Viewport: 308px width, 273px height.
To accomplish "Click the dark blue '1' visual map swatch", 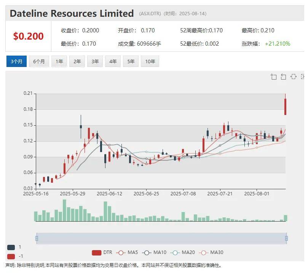I will (11, 247).
